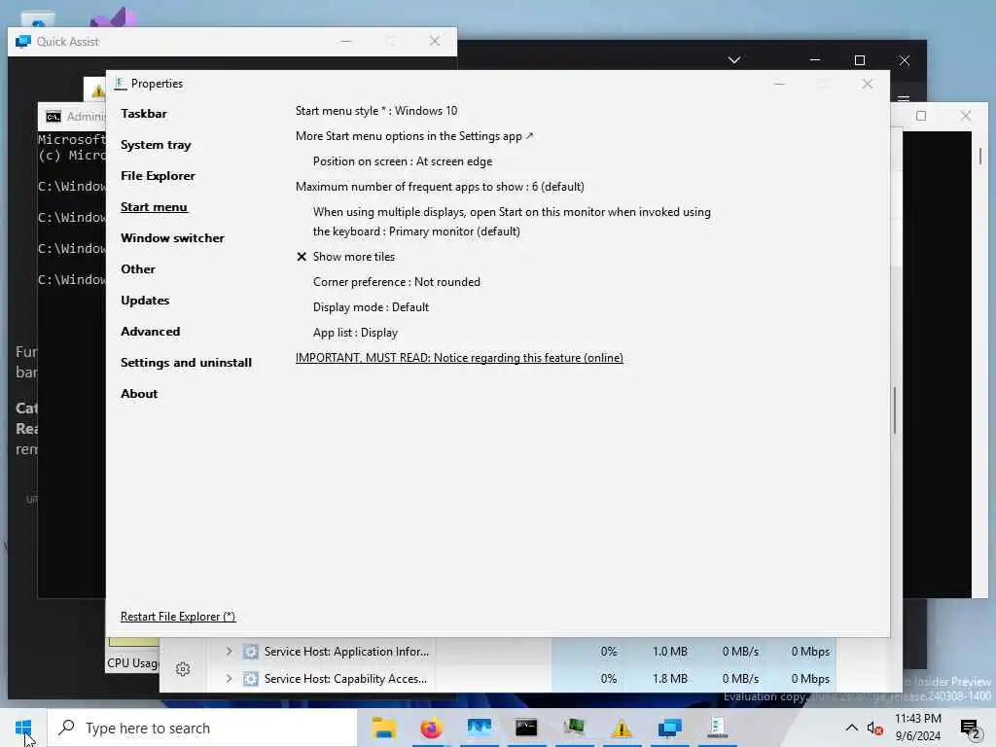The image size is (996, 747).
Task: Change Position on screen setting
Action: point(403,161)
